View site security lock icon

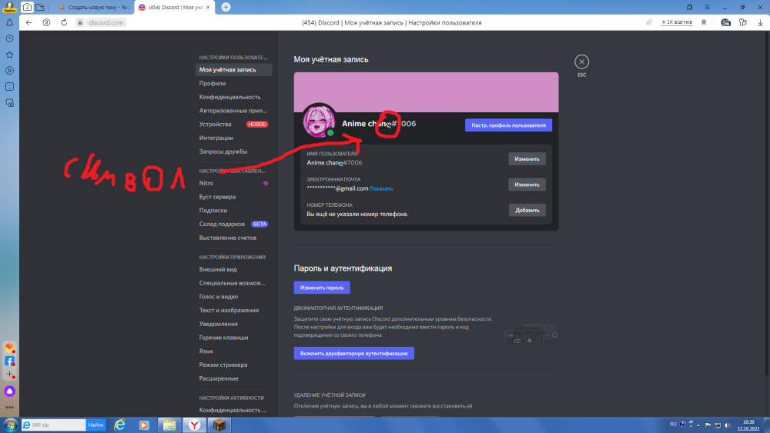pyautogui.click(x=80, y=22)
